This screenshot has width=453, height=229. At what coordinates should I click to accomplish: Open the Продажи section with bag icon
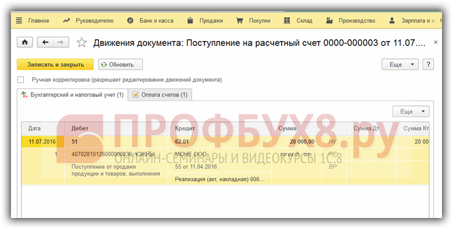(x=204, y=20)
